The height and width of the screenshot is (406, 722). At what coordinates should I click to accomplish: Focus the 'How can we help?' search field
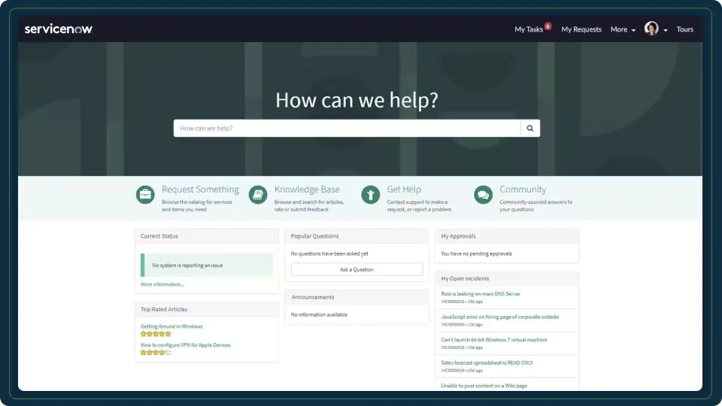point(347,129)
